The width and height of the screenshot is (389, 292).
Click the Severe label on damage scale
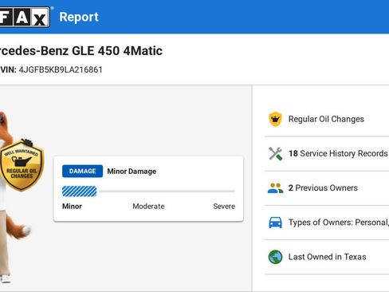(x=224, y=207)
